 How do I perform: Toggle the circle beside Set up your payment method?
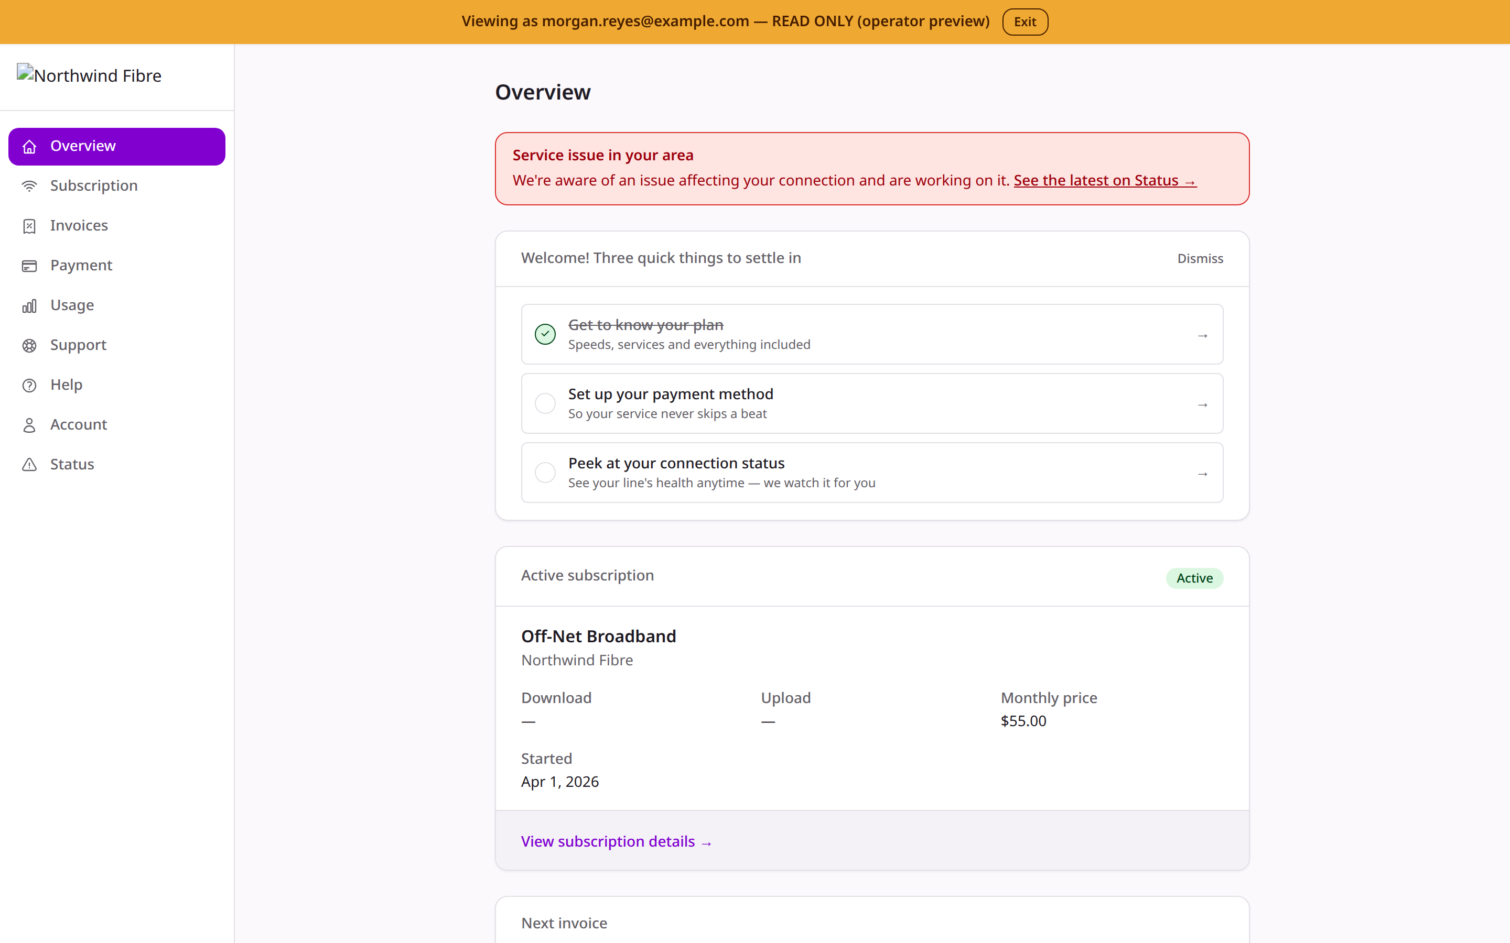pos(545,403)
